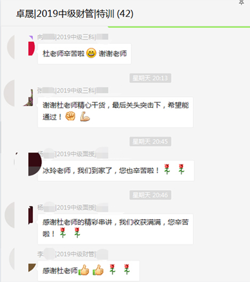The image size is (250, 282).
Task: Click sender name 向…|2019中级三科
Action: click(73, 37)
